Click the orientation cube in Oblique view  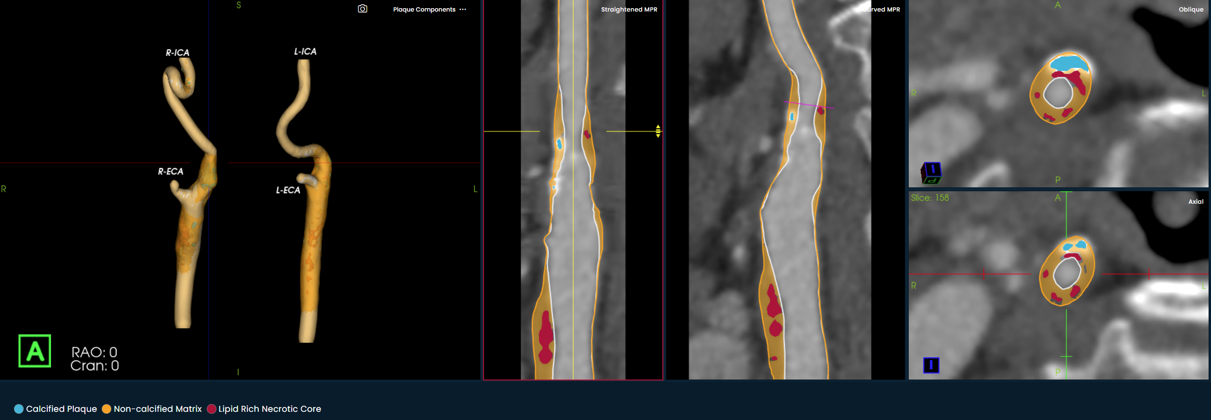tap(931, 173)
